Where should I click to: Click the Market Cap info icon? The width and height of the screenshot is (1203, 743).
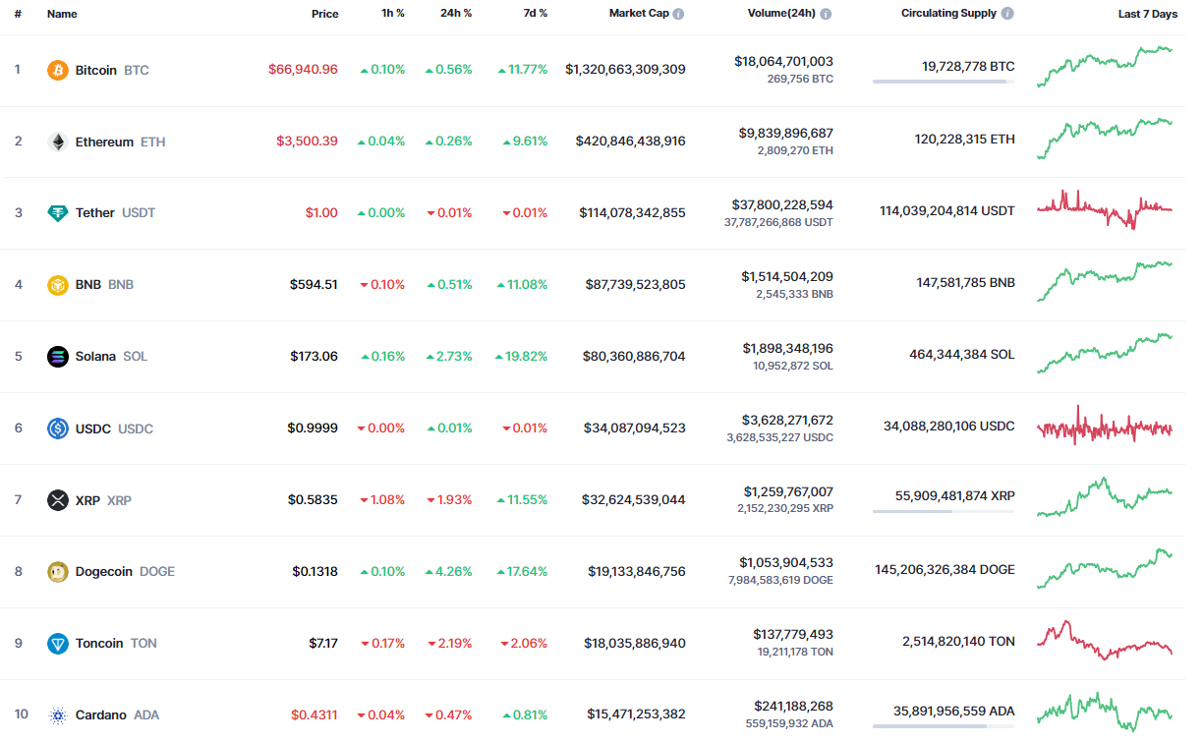point(678,15)
